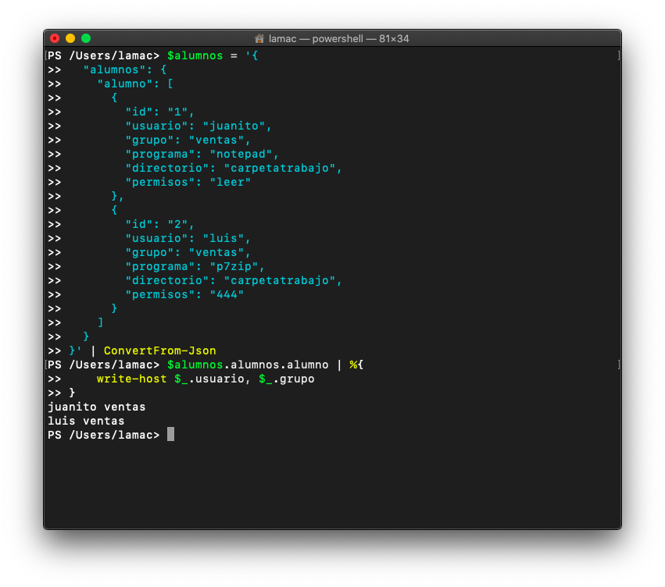Screen dimensions: 665x587
Task: Click the cursor block at last prompt
Action: (170, 434)
